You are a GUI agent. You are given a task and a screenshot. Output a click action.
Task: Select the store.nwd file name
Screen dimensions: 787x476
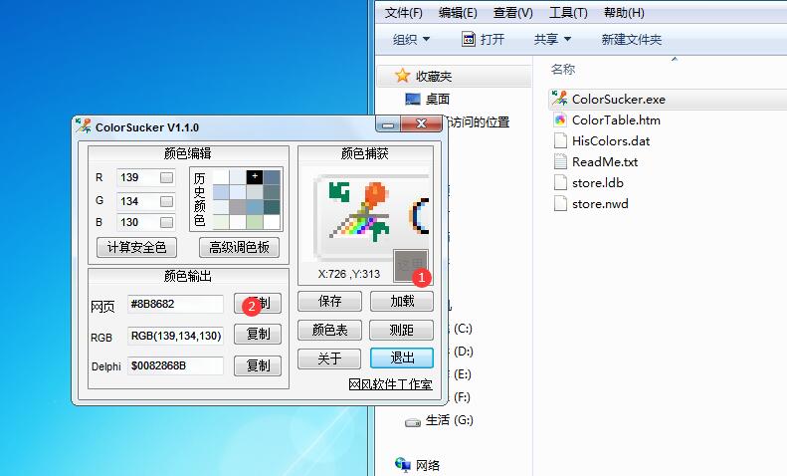pos(600,204)
